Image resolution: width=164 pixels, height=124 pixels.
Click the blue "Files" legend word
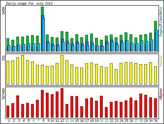(x=161, y=21)
